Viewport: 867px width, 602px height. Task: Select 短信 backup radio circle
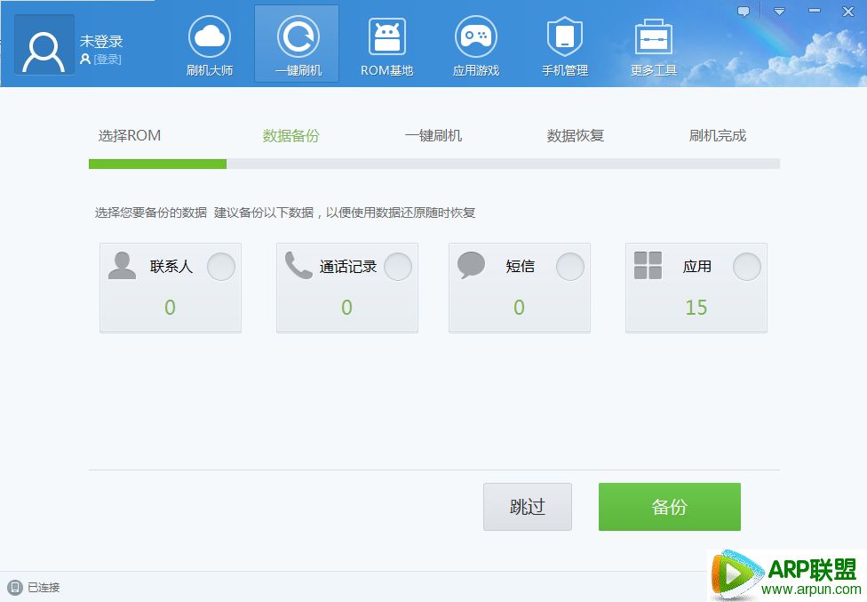[570, 267]
